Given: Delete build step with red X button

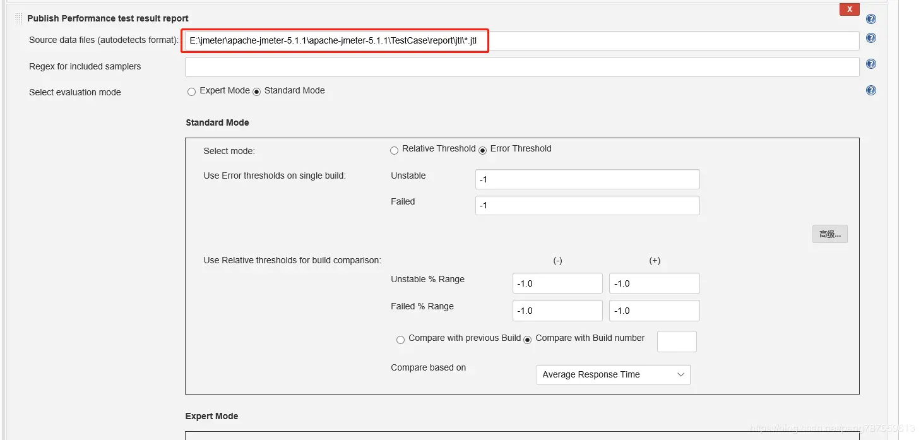Looking at the screenshot, I should coord(849,9).
